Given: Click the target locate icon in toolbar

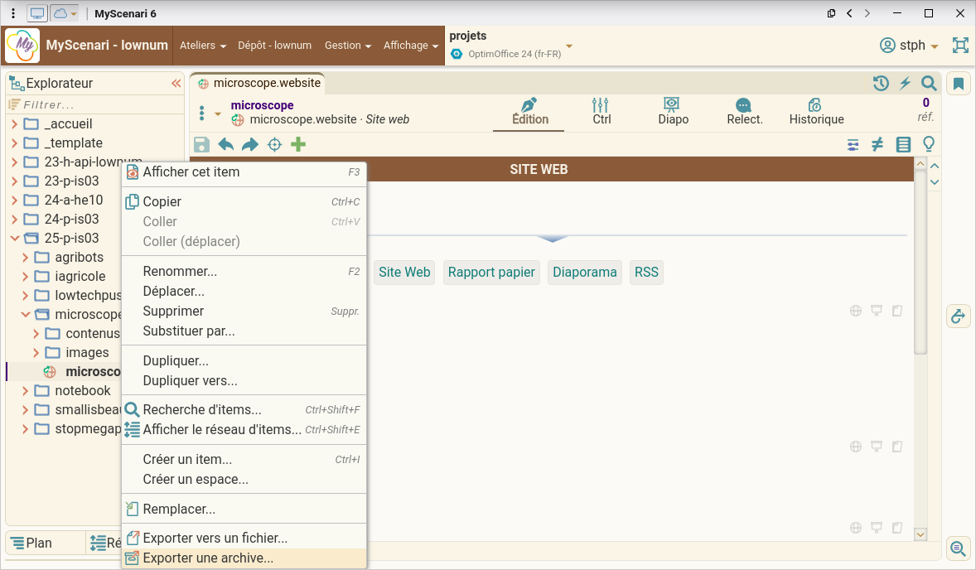Looking at the screenshot, I should [274, 145].
